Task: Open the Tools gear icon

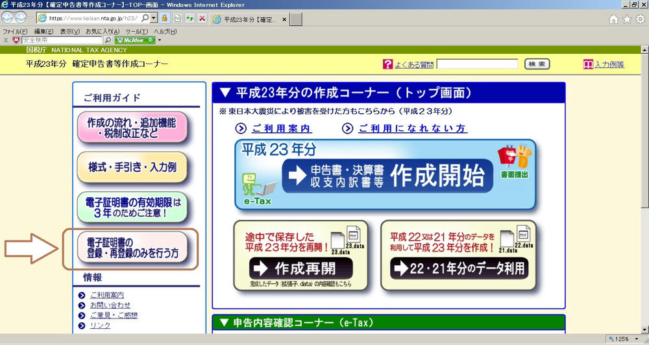Action: tap(641, 19)
